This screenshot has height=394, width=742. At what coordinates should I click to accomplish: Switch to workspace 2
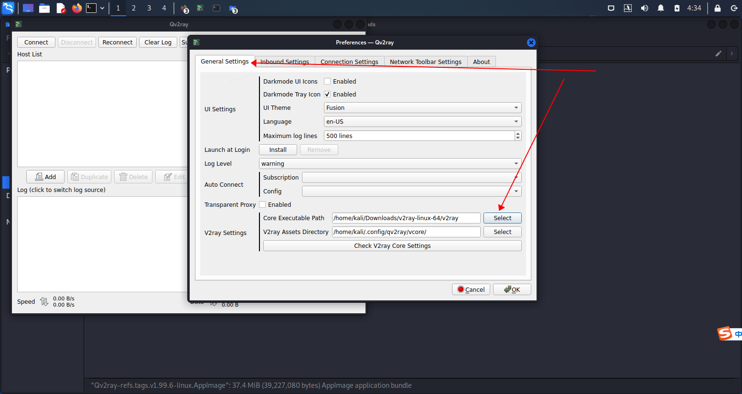(x=134, y=8)
